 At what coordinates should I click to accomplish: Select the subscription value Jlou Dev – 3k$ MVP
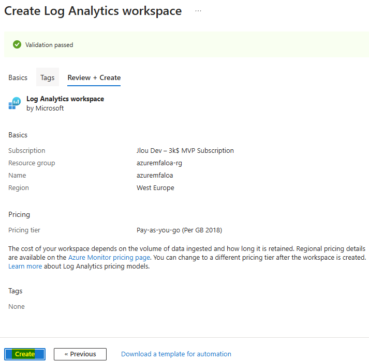point(185,150)
